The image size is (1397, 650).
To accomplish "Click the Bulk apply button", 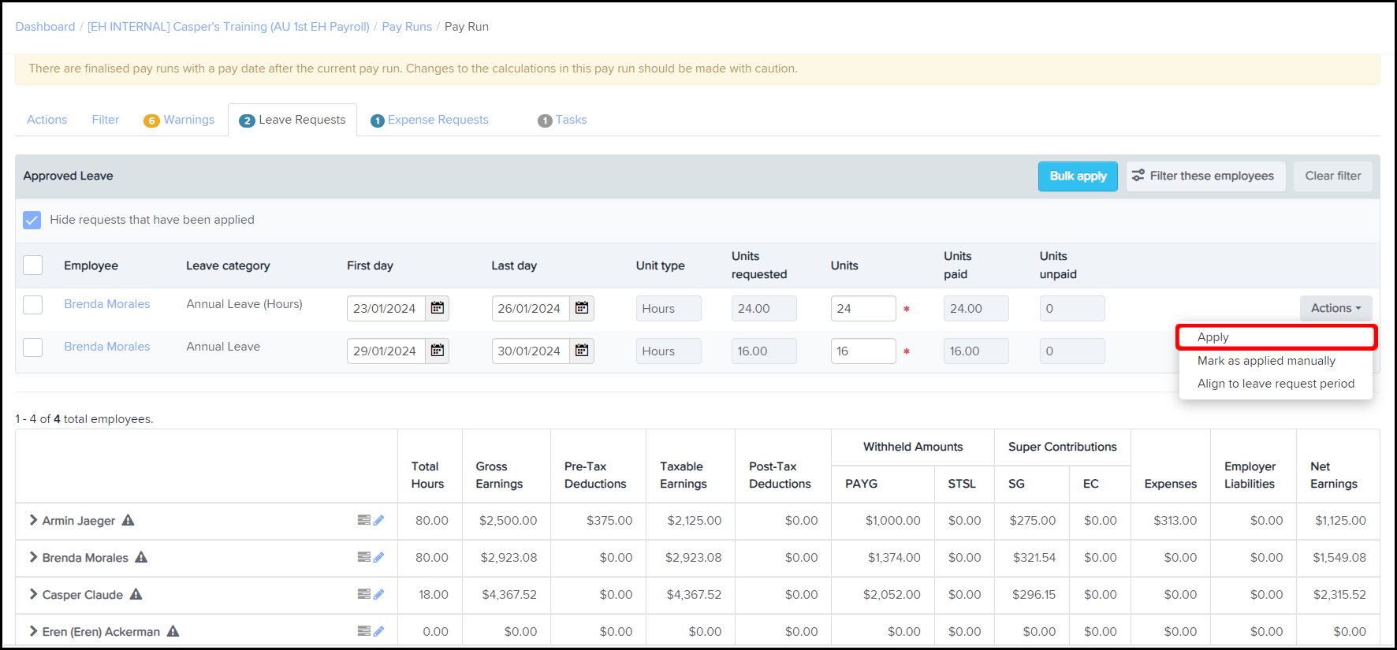I will pyautogui.click(x=1078, y=176).
